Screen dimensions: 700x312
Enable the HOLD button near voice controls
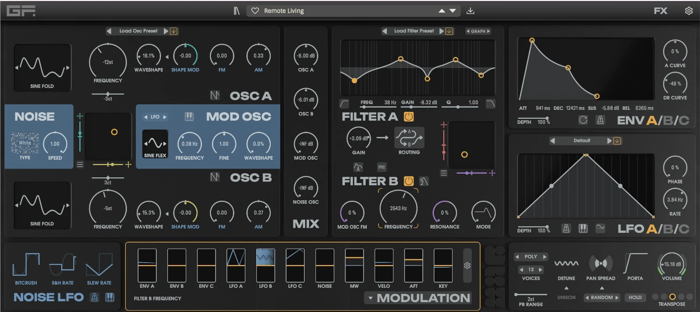635,297
